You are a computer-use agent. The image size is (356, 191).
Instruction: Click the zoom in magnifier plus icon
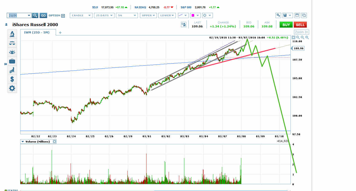click(307, 37)
